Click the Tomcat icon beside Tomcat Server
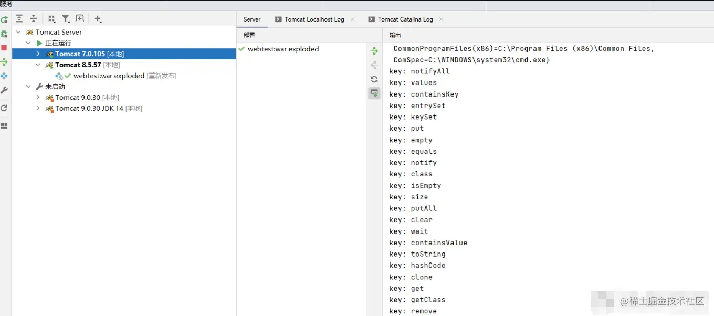Image resolution: width=714 pixels, height=316 pixels. coord(29,32)
